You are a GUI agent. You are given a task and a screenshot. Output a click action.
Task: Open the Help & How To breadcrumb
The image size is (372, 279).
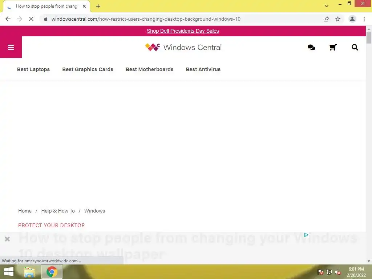(x=58, y=211)
